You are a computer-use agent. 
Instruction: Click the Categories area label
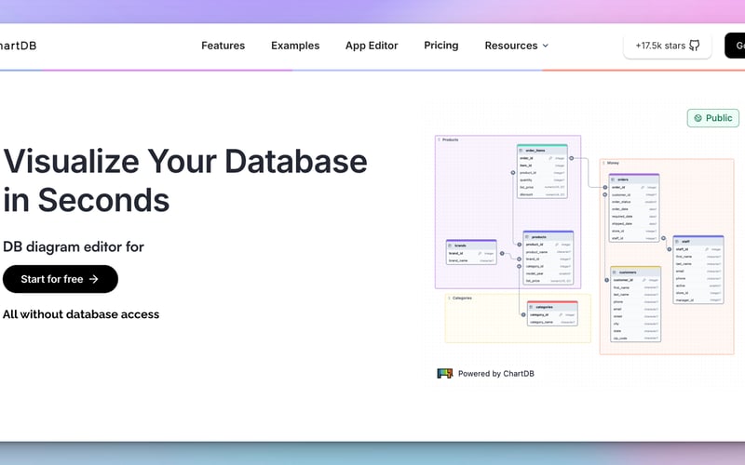coord(462,298)
